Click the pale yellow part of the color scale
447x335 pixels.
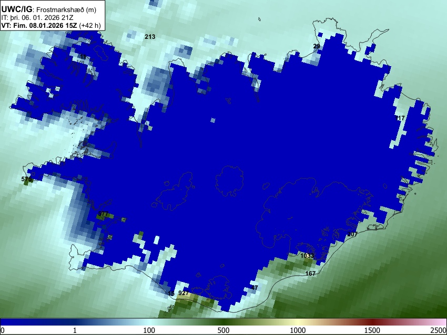tap(298, 322)
